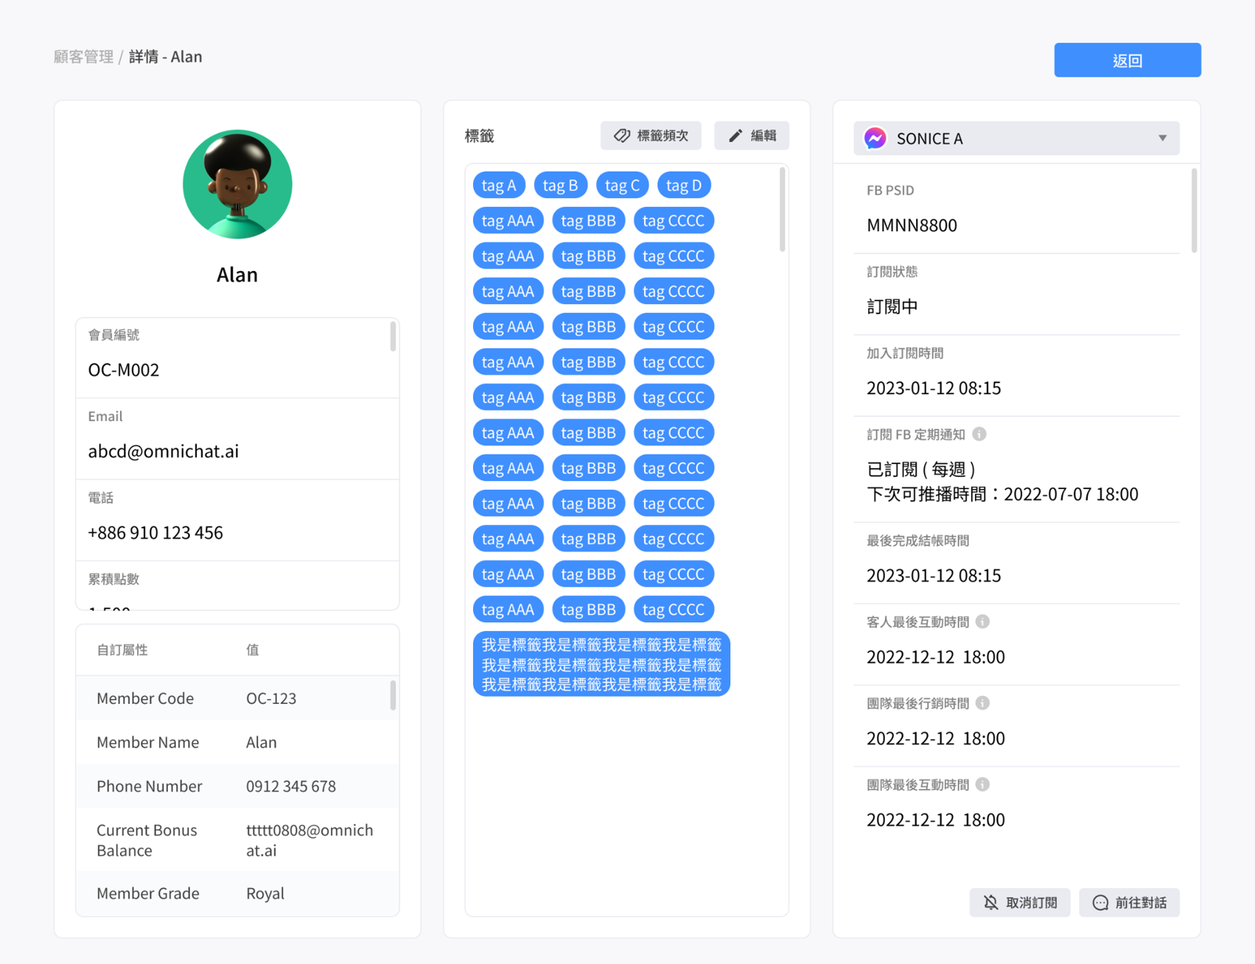
Task: Go to conversation via 前往對話 button
Action: (1129, 902)
